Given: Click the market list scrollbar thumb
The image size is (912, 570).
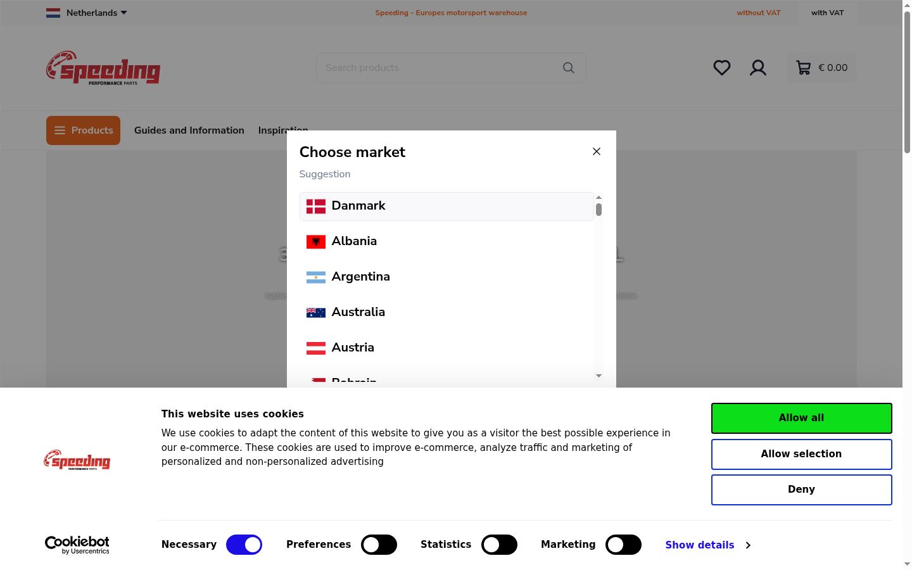Looking at the screenshot, I should (598, 210).
